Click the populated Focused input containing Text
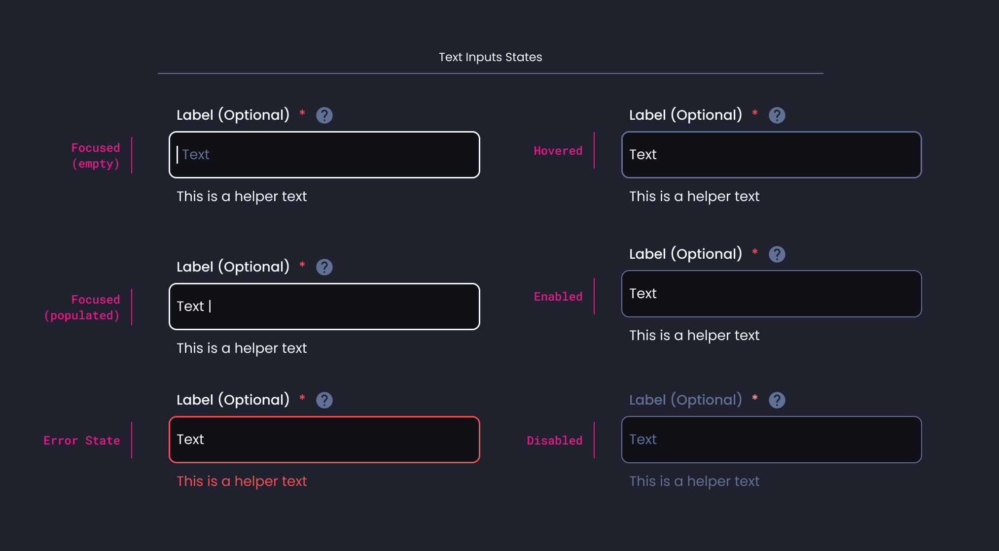The image size is (999, 551). click(x=324, y=306)
